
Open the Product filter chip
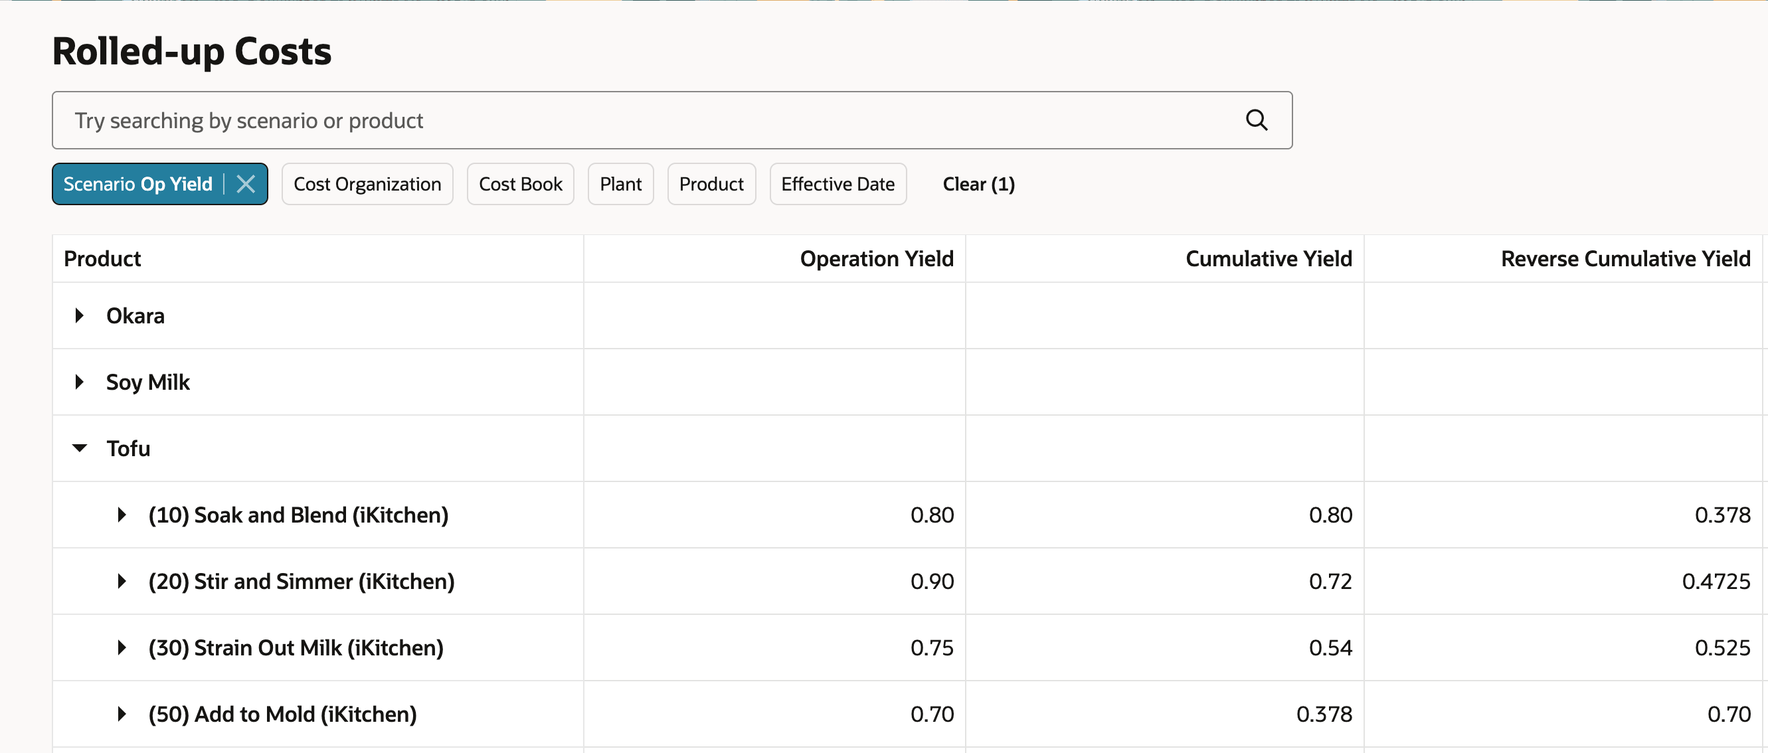(x=711, y=184)
